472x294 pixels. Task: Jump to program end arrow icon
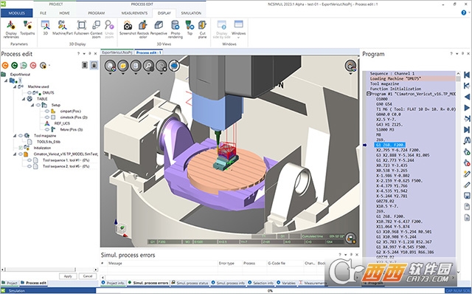click(x=467, y=130)
